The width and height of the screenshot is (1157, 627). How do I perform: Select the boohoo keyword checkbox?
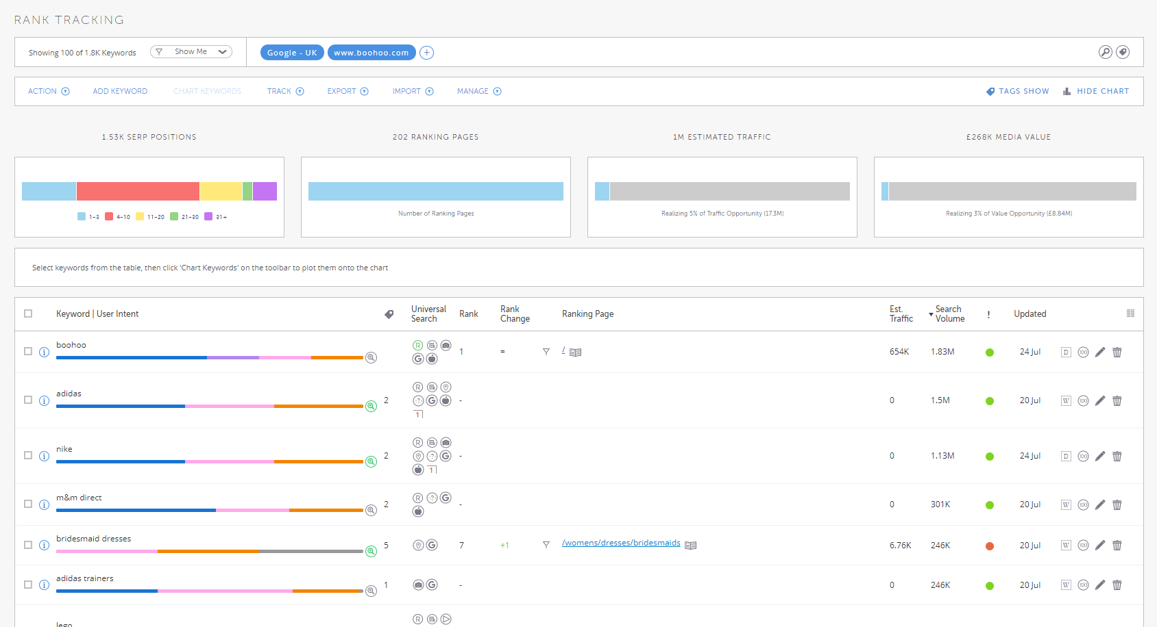28,351
